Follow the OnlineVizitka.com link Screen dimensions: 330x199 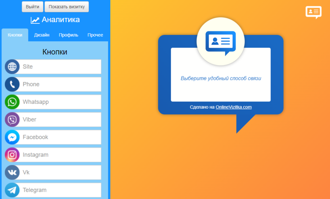234,107
